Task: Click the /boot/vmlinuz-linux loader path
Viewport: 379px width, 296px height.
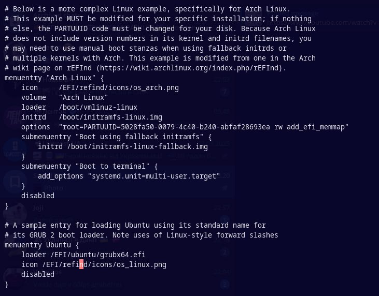Action: pos(98,107)
